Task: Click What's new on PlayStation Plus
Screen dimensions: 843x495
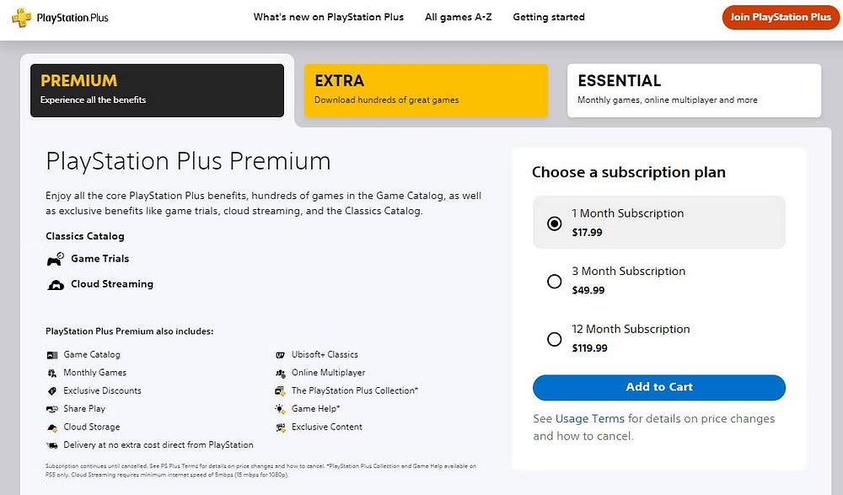Action: coord(328,16)
